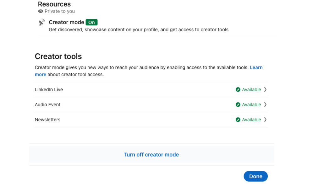Viewport: 318px width, 184px height.
Task: Click the Creator mode title
Action: coord(67,22)
